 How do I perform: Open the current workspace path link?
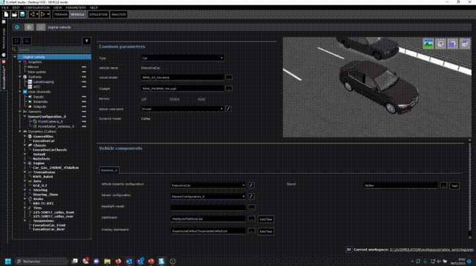tap(431, 249)
